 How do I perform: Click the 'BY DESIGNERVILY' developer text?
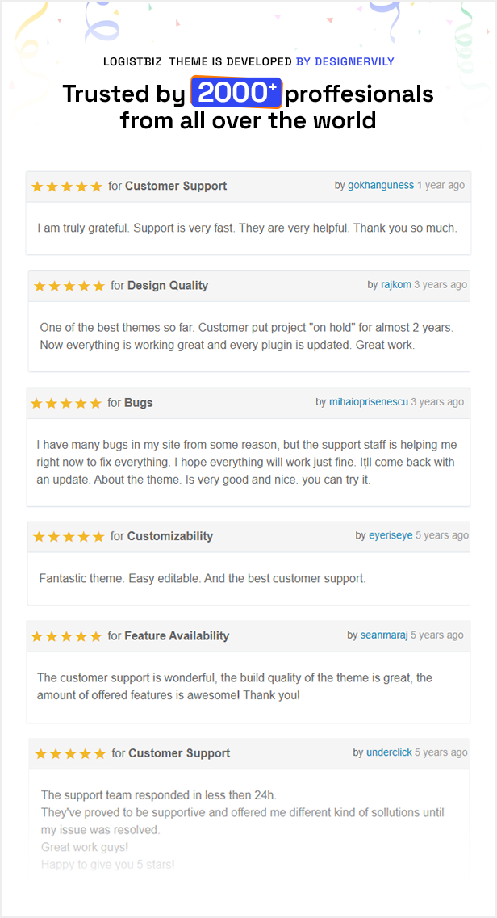point(345,61)
